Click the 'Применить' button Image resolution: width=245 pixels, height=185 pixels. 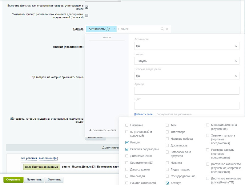(x=34, y=179)
